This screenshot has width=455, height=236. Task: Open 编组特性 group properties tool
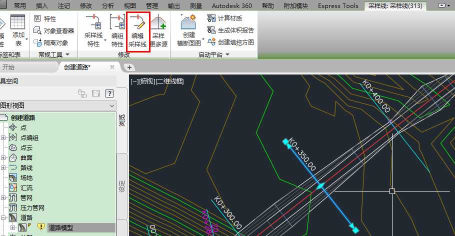[x=117, y=31]
